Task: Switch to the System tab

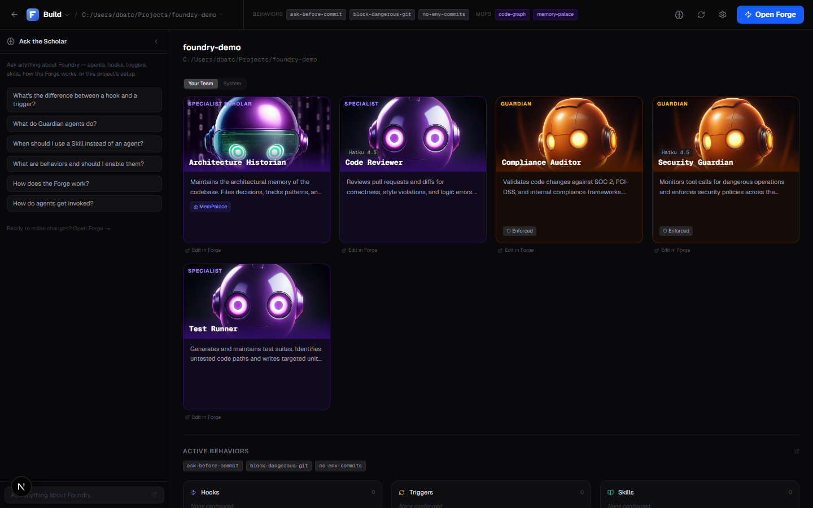Action: click(x=232, y=84)
